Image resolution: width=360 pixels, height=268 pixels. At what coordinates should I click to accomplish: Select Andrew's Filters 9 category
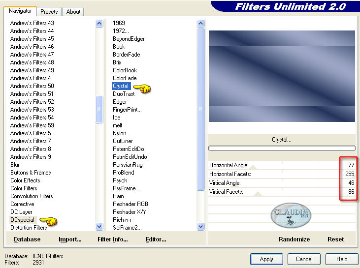31,157
